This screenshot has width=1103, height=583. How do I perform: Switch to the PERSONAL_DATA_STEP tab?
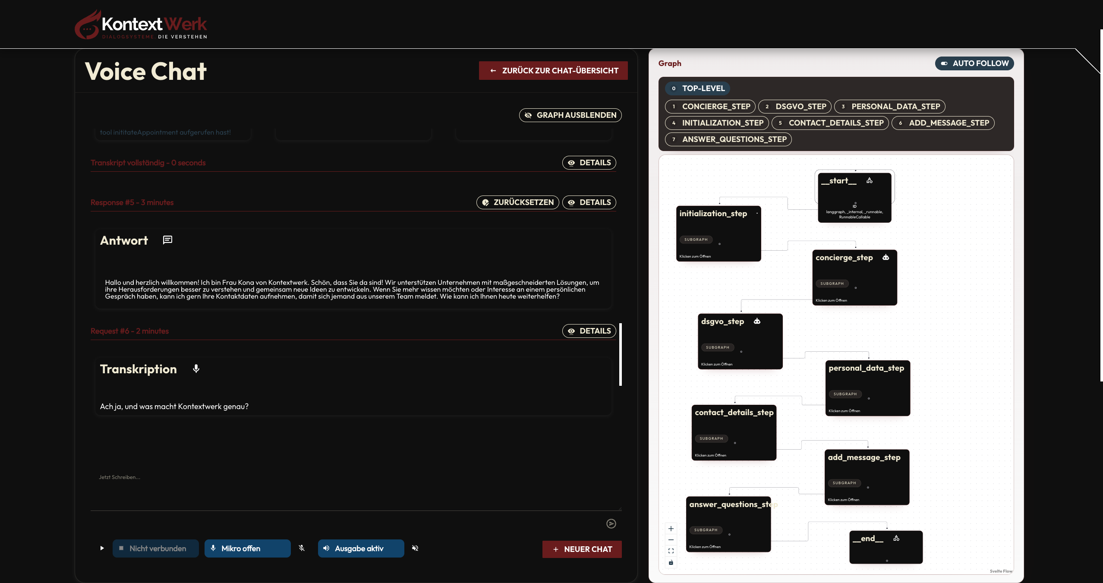pos(889,106)
